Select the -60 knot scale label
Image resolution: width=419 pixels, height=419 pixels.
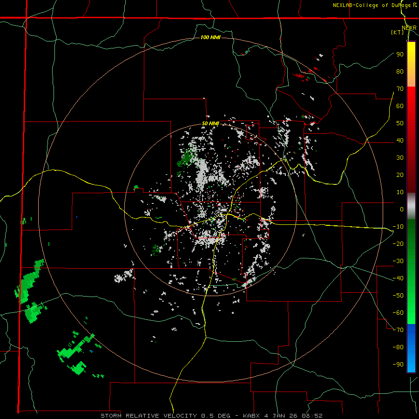[x=398, y=313]
